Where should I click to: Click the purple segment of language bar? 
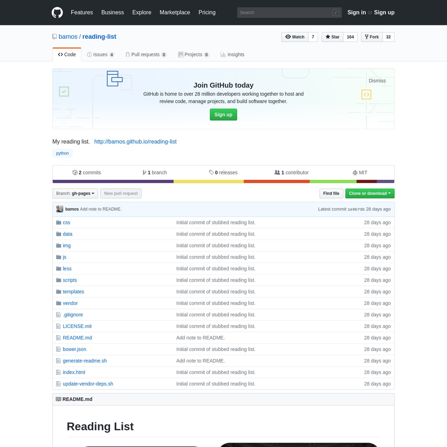click(113, 181)
